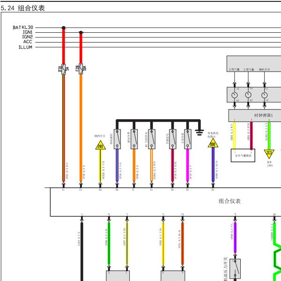Click the yellow 000 reference triangle
This screenshot has width=281, height=281.
[213, 143]
